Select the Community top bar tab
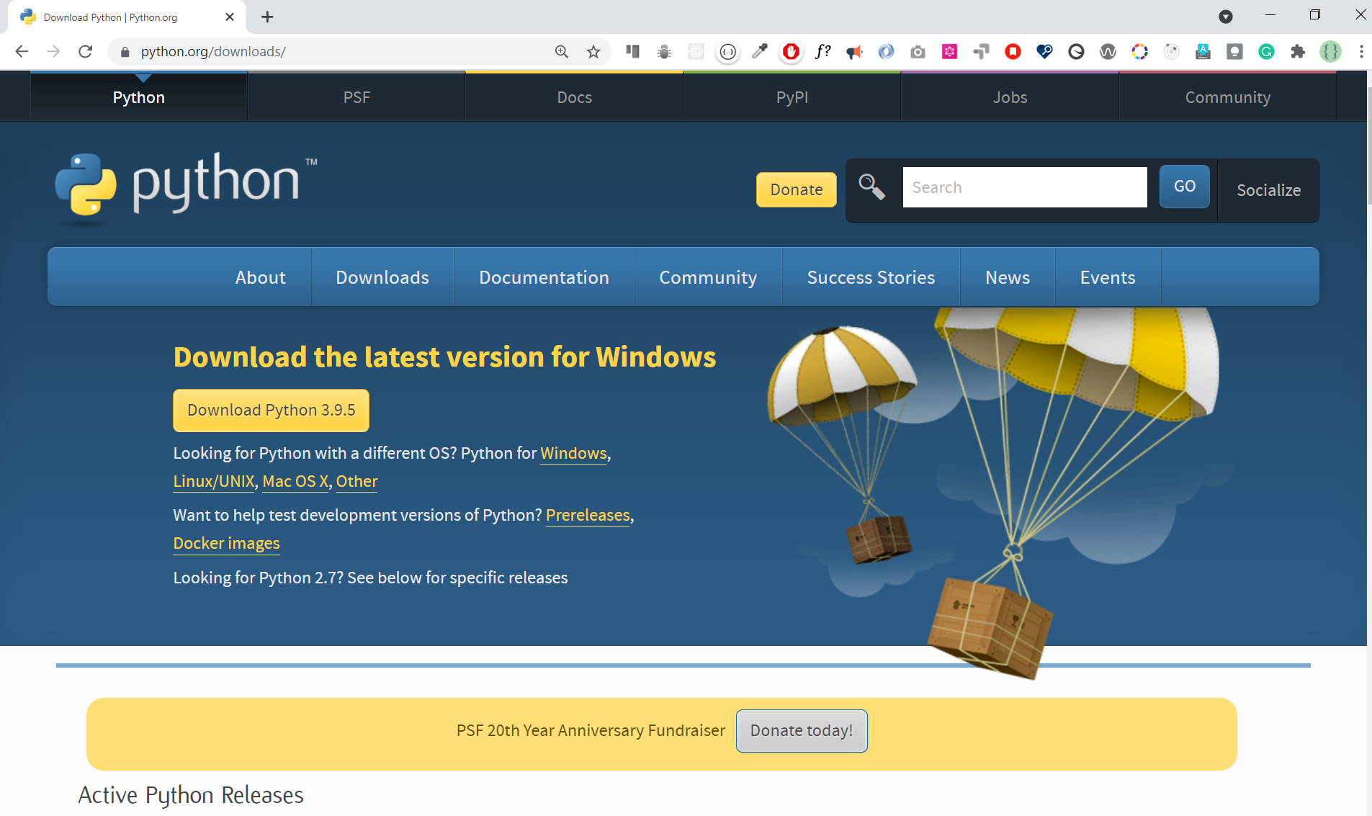This screenshot has height=816, width=1372. click(x=1228, y=97)
